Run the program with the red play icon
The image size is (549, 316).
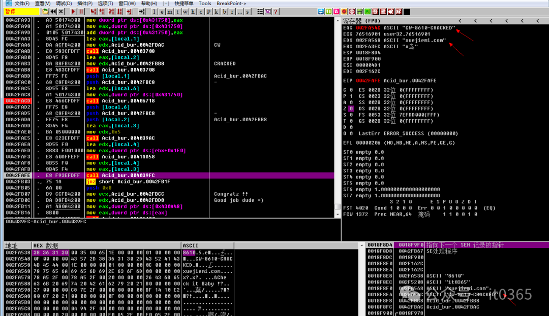[73, 11]
